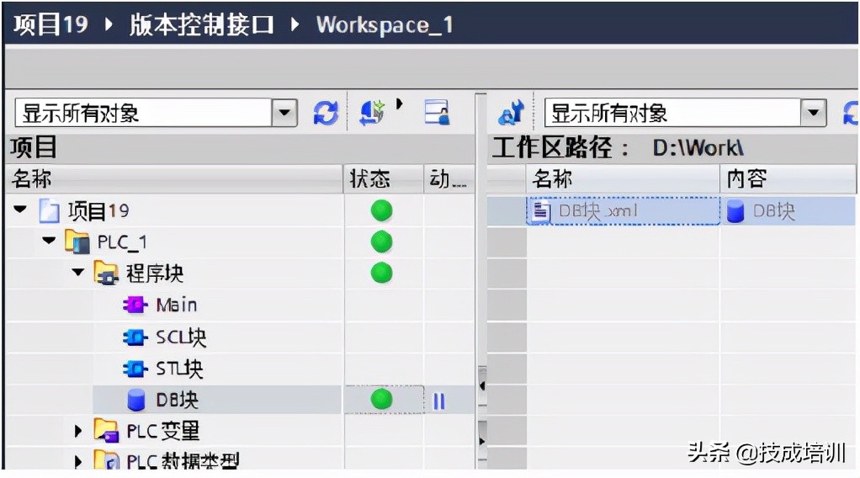Click upper collapse arrow on pane splitter

(481, 385)
